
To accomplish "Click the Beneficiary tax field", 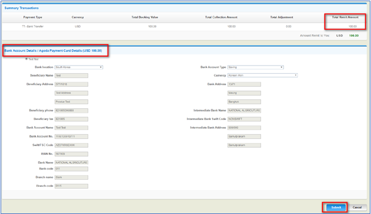I will 71,119.
